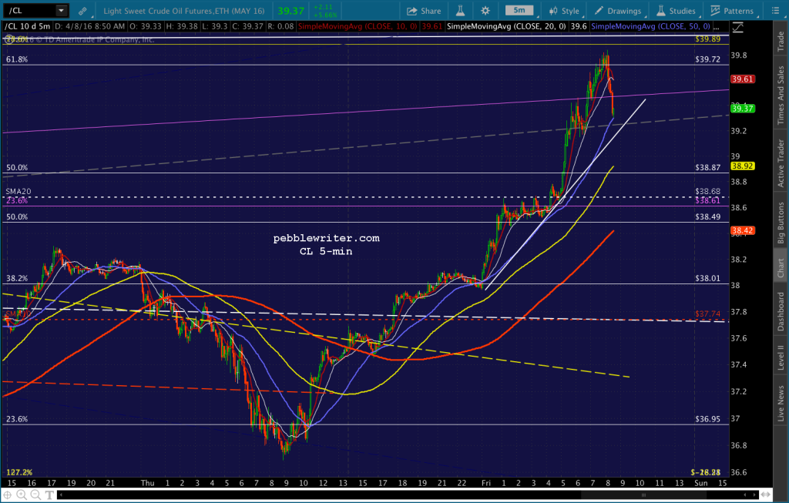This screenshot has width=789, height=503.
Task: Click the Thu date marker on time axis
Action: (147, 483)
